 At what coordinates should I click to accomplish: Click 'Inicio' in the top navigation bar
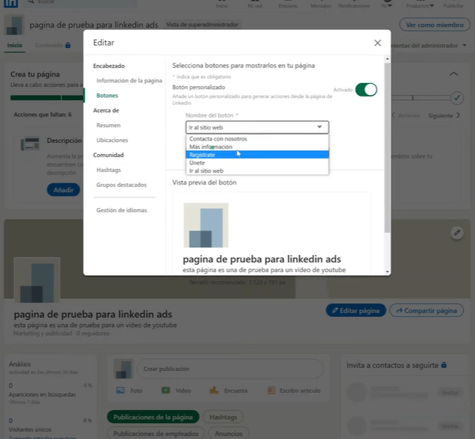coord(221,4)
